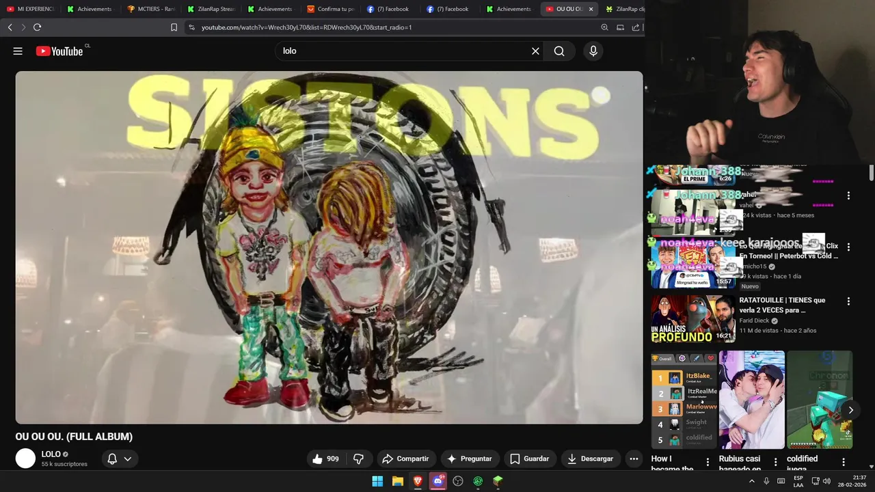Go to the YouTube home logo
The image size is (875, 492).
tap(59, 51)
